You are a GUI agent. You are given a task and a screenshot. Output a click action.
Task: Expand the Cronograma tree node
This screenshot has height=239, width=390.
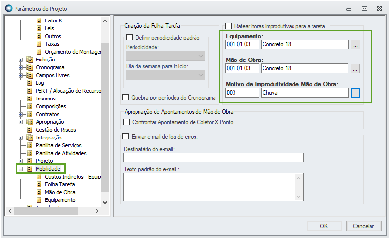(x=21, y=67)
